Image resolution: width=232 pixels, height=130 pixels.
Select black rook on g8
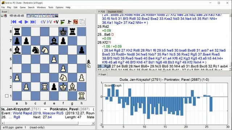pyautogui.click(x=72, y=31)
